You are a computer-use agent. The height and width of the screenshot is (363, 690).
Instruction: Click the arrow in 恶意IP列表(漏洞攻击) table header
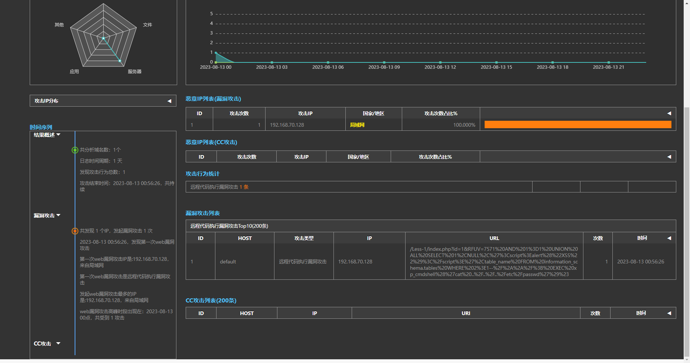[x=669, y=113]
